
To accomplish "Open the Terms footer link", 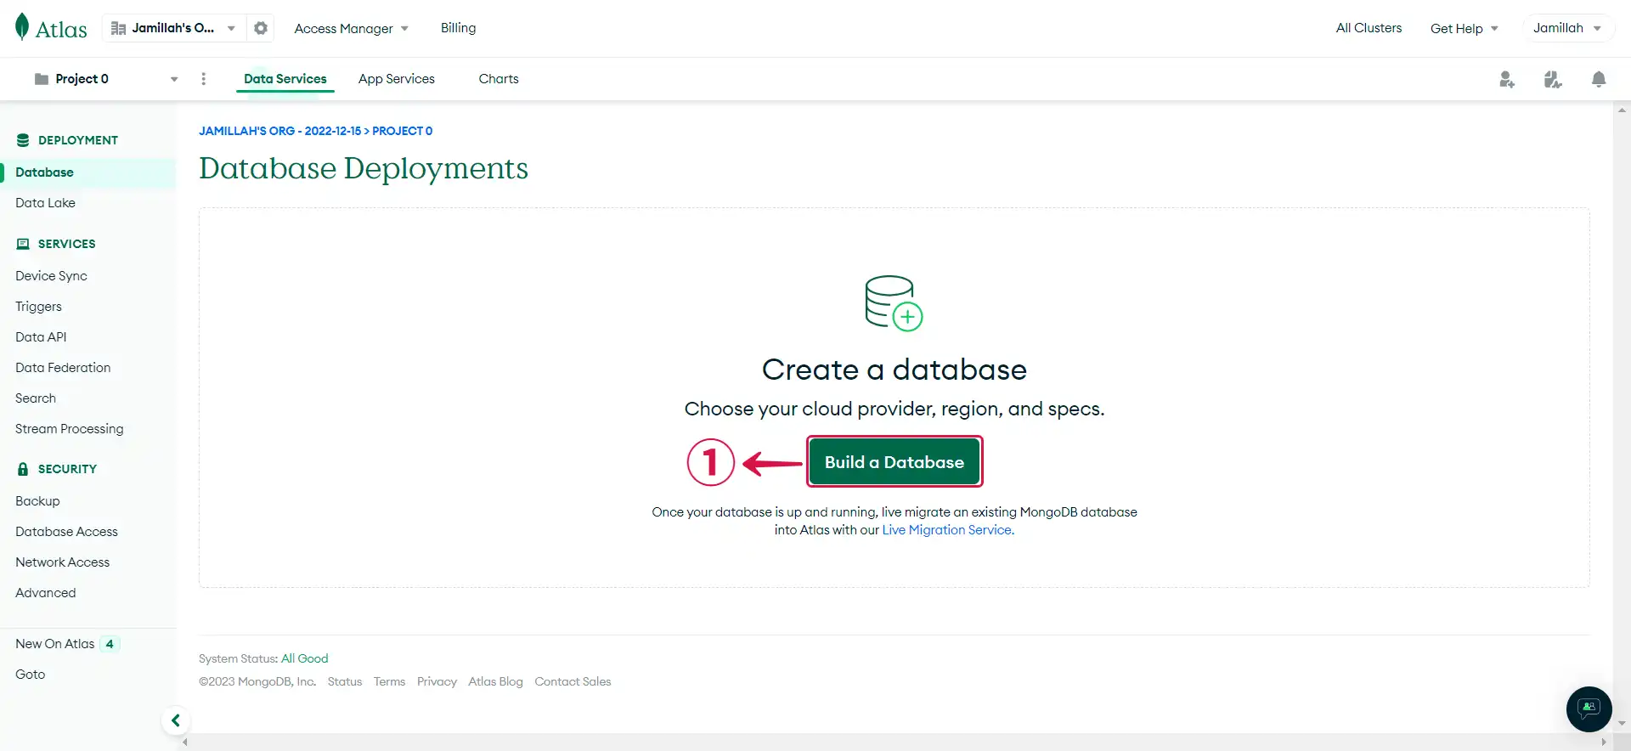I will (x=389, y=681).
